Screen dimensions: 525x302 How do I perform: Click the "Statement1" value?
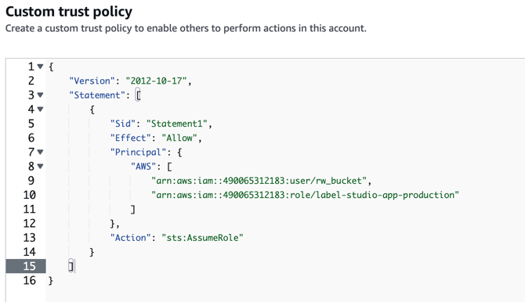click(177, 124)
